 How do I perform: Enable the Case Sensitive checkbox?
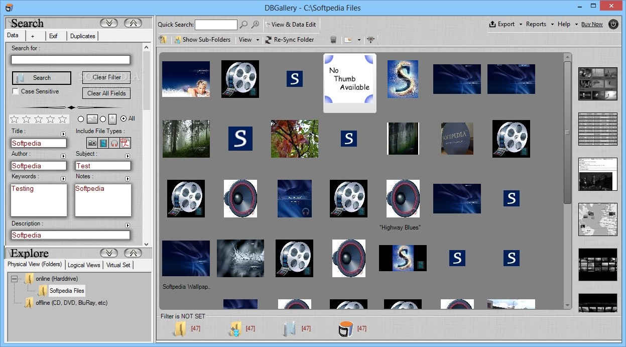pos(16,91)
